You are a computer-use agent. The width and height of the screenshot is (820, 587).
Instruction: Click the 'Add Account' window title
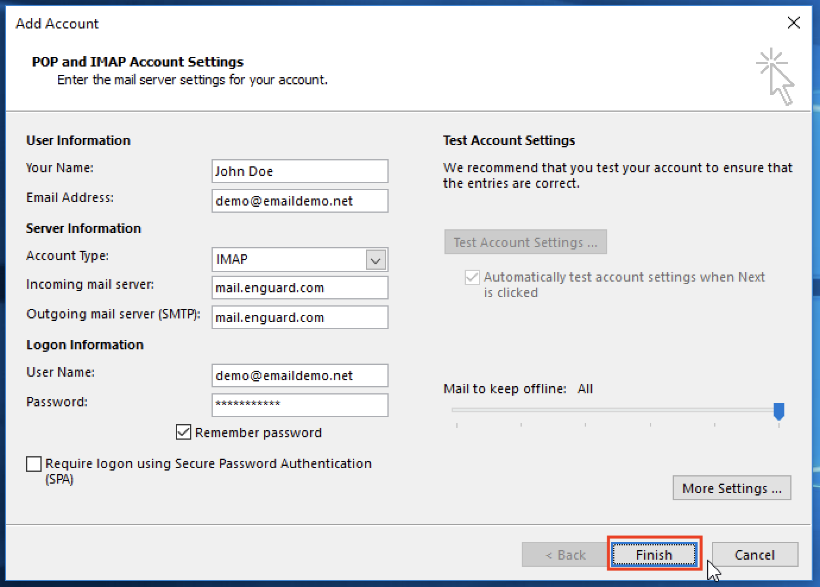coord(57,24)
